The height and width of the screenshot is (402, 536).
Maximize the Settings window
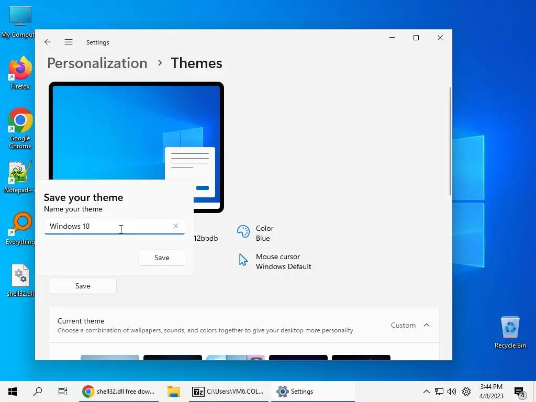pos(416,38)
